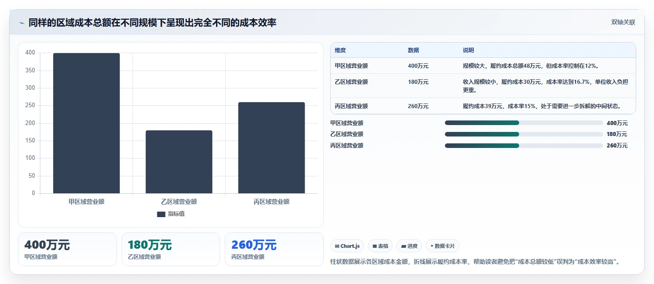Click the description starting 收入规模较小

point(546,86)
